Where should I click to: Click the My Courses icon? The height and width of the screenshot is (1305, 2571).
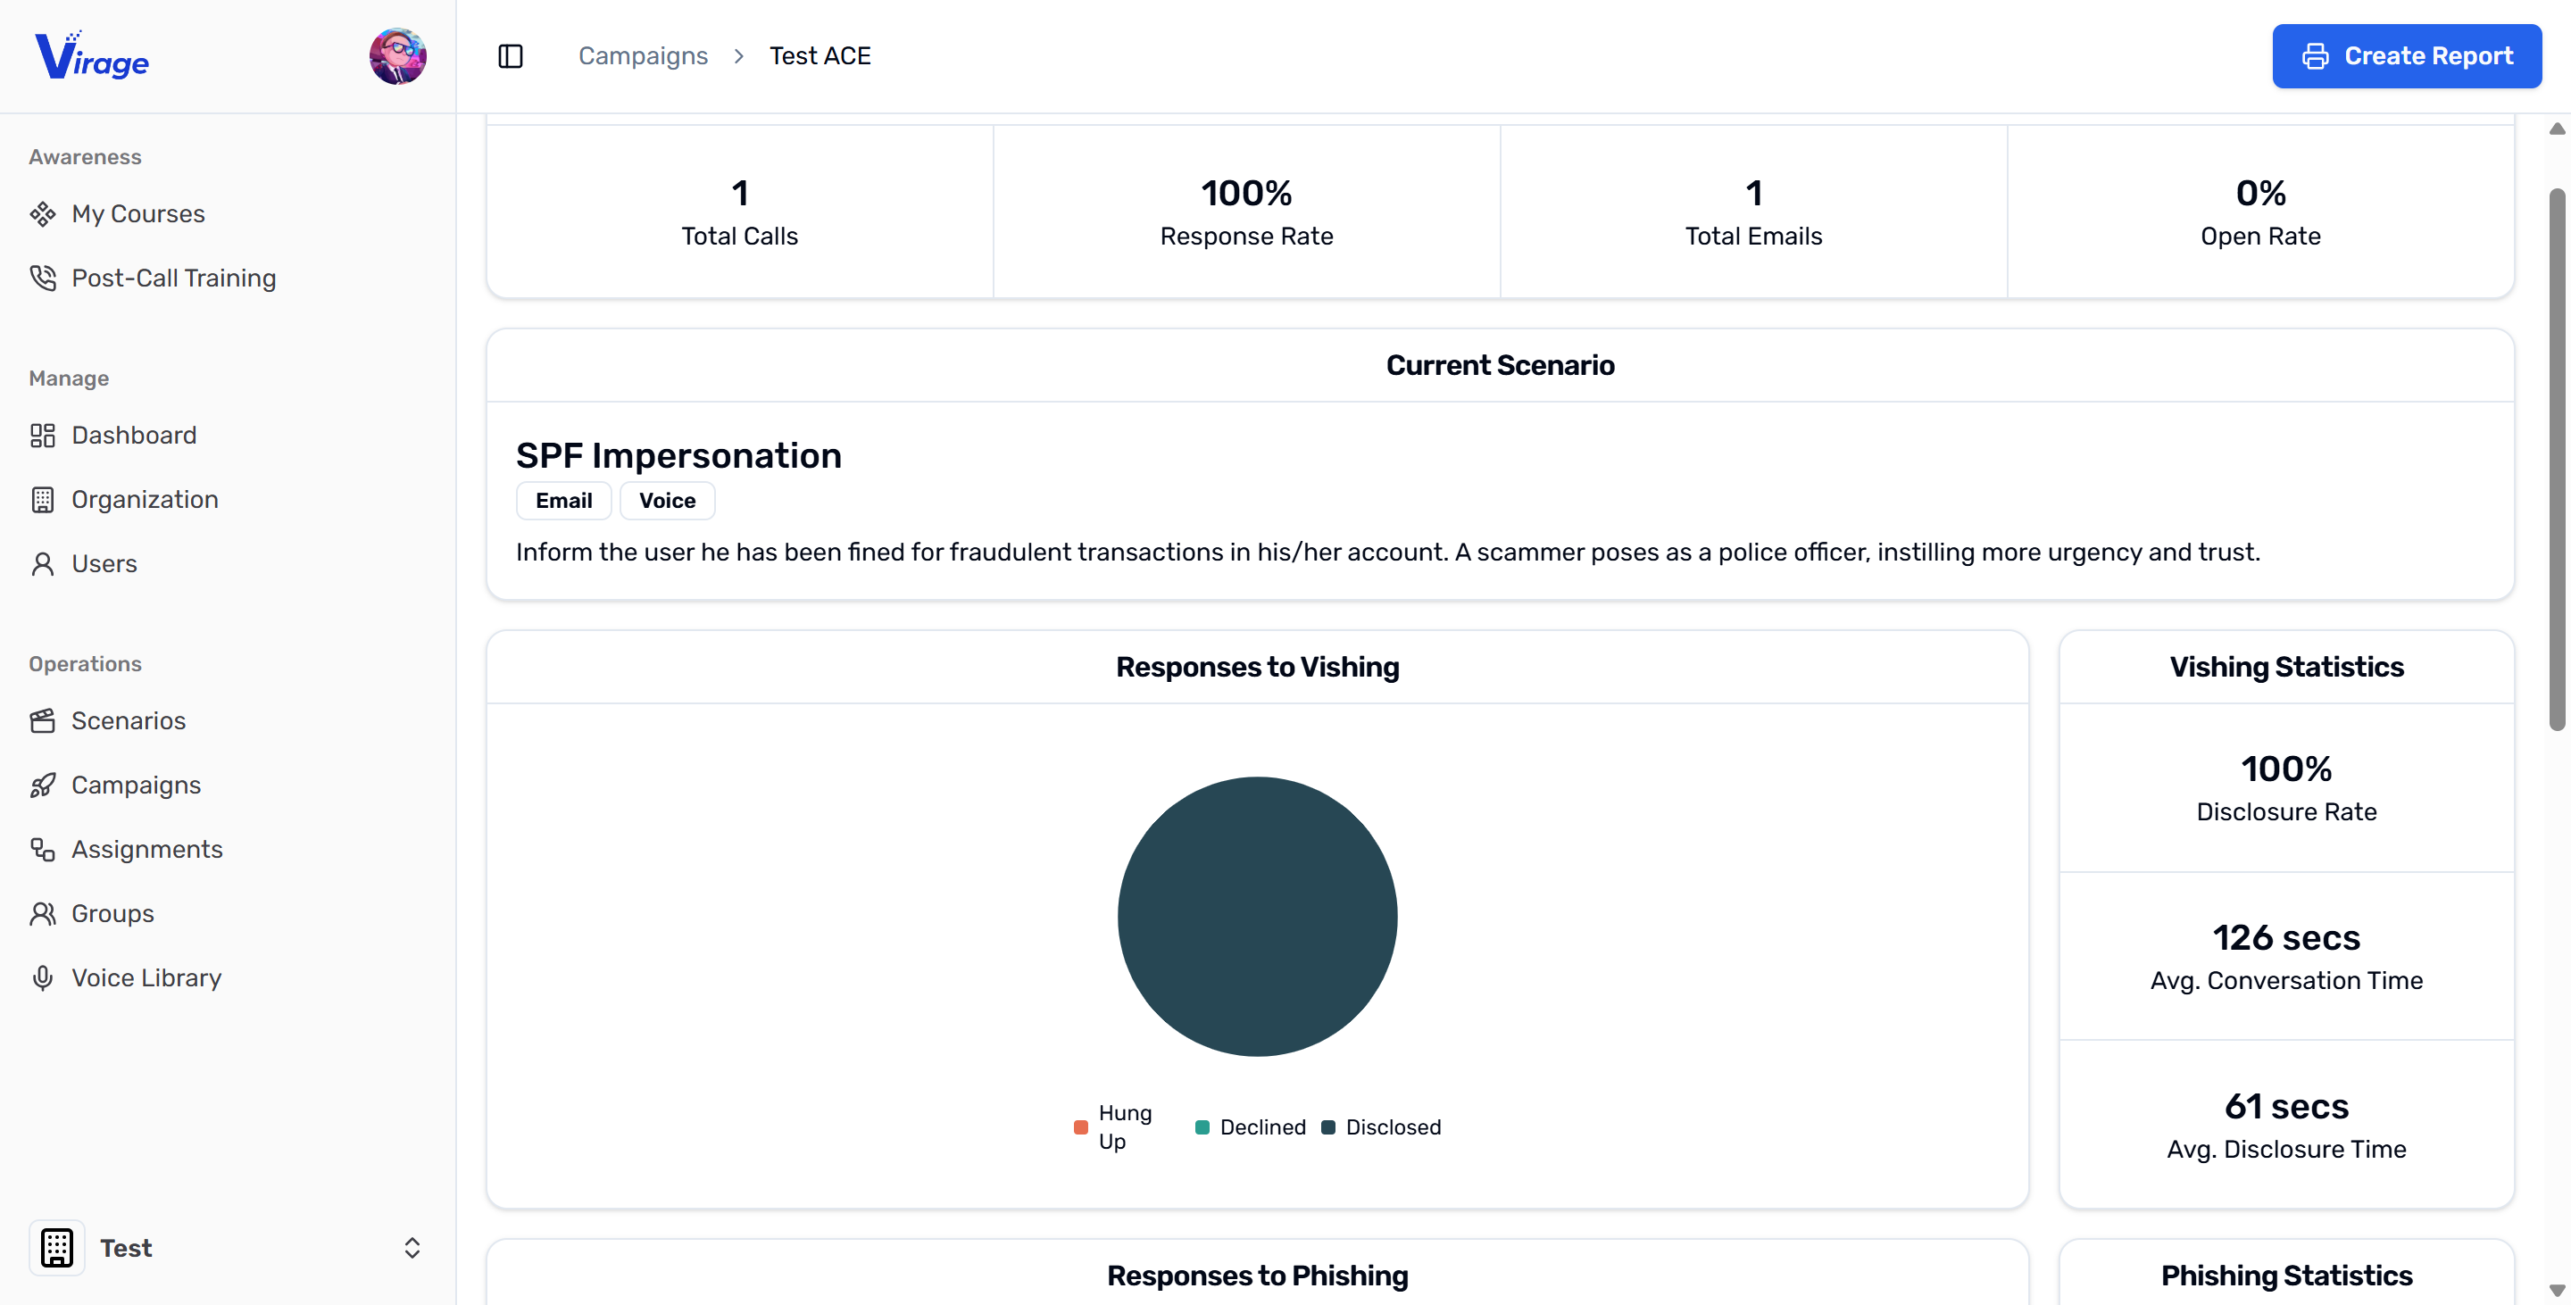click(x=43, y=213)
